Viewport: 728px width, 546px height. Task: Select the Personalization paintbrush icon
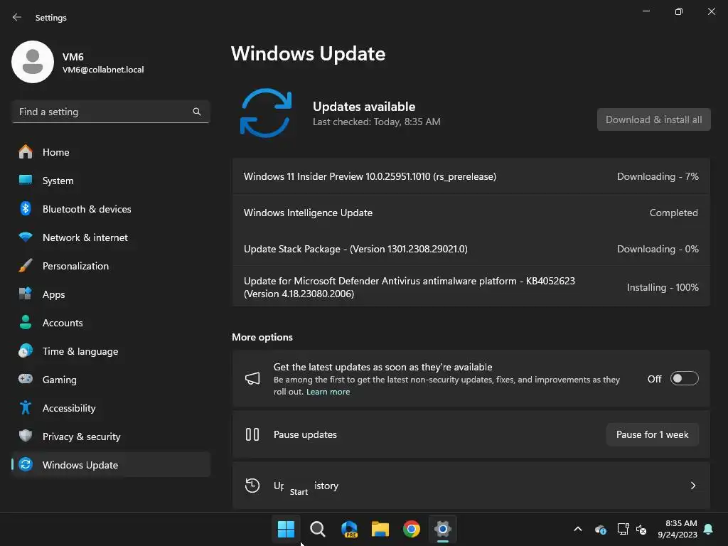(x=26, y=266)
